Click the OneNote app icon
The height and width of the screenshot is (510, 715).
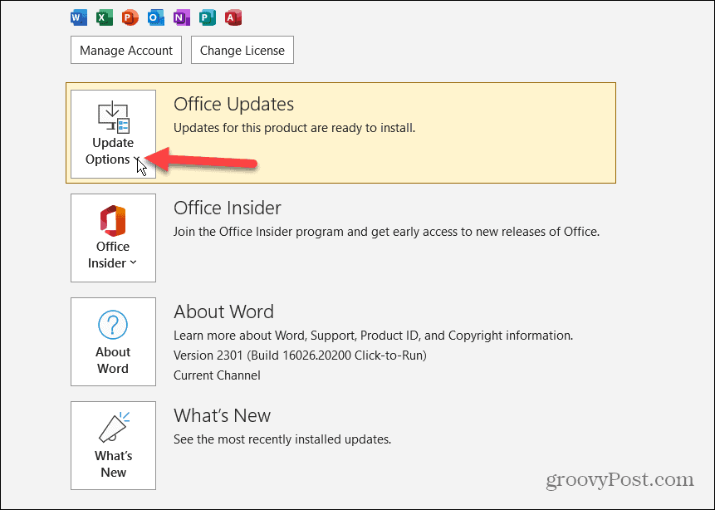pyautogui.click(x=182, y=17)
